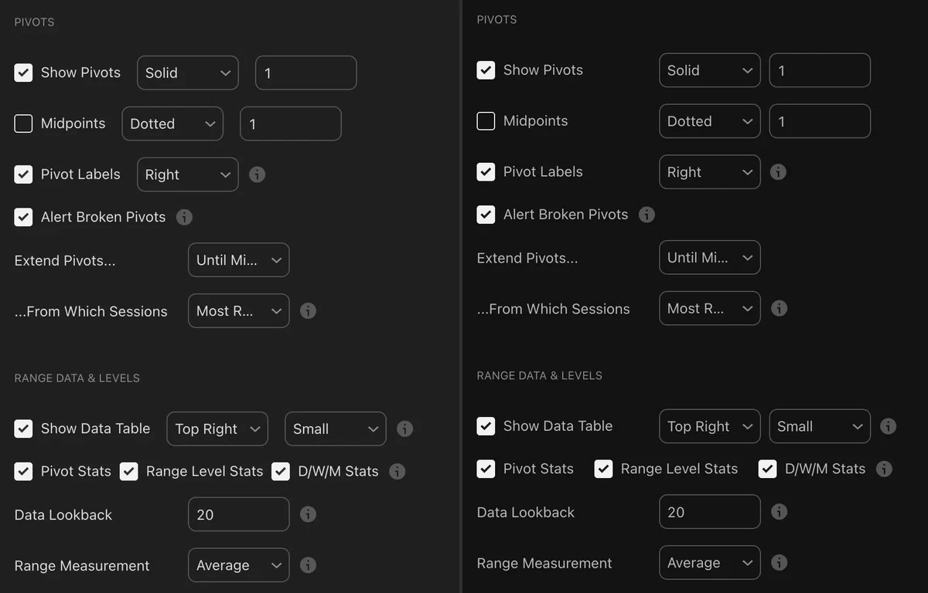
Task: Enable Midpoints checkbox in left panel
Action: (x=23, y=124)
